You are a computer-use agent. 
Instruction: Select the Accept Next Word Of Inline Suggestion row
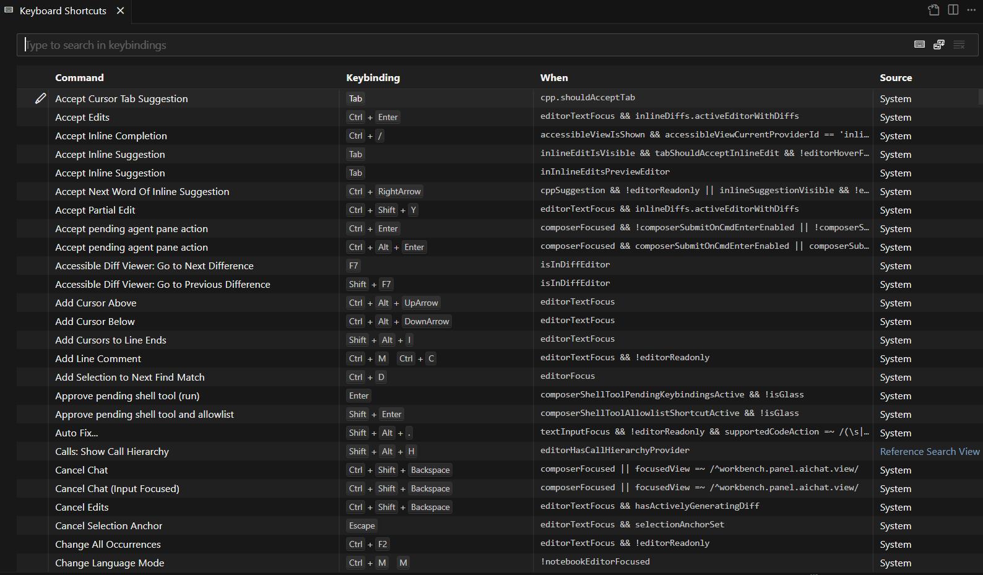coord(498,191)
